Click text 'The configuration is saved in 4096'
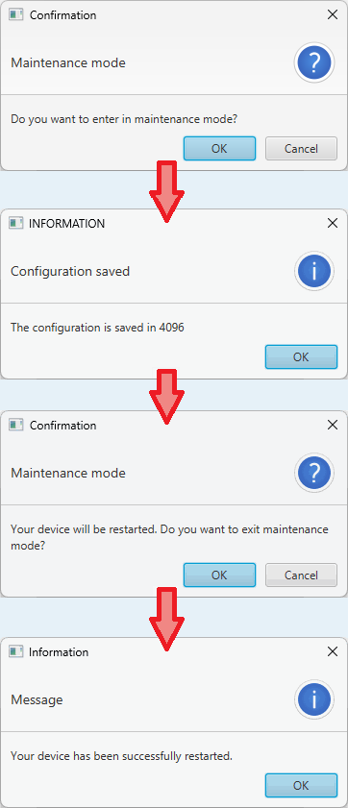 tap(97, 327)
